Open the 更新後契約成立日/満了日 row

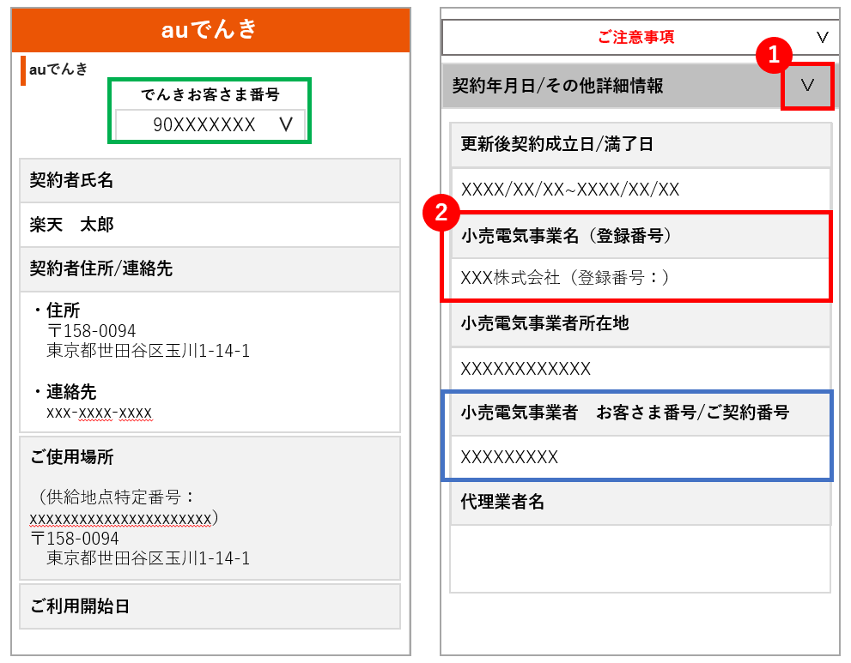pyautogui.click(x=639, y=145)
